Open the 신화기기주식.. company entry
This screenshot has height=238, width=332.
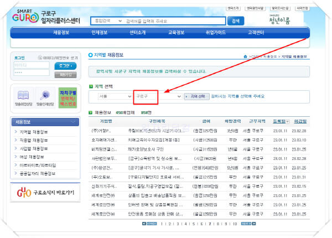click(x=104, y=187)
